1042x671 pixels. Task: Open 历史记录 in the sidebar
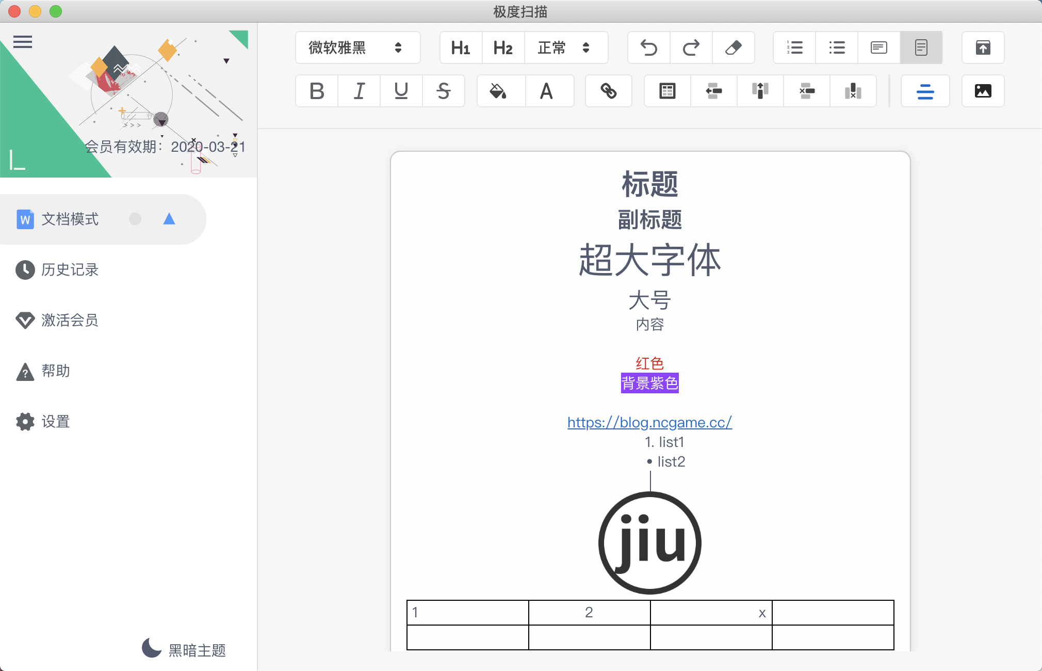(x=70, y=270)
